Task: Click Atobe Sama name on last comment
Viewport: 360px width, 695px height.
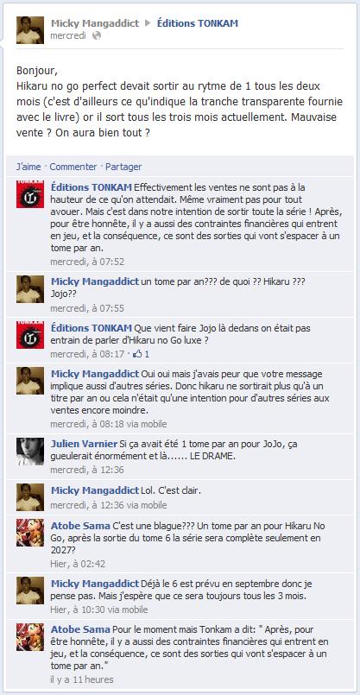Action: point(80,629)
